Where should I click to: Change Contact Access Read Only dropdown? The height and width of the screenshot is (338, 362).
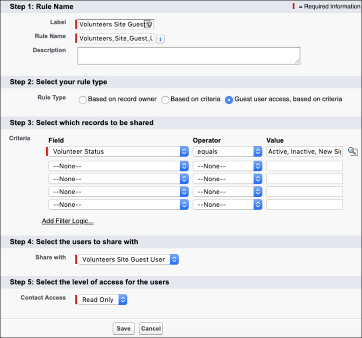102,300
